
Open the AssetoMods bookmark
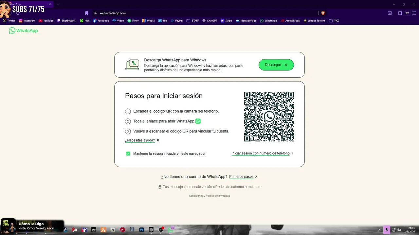pos(290,21)
